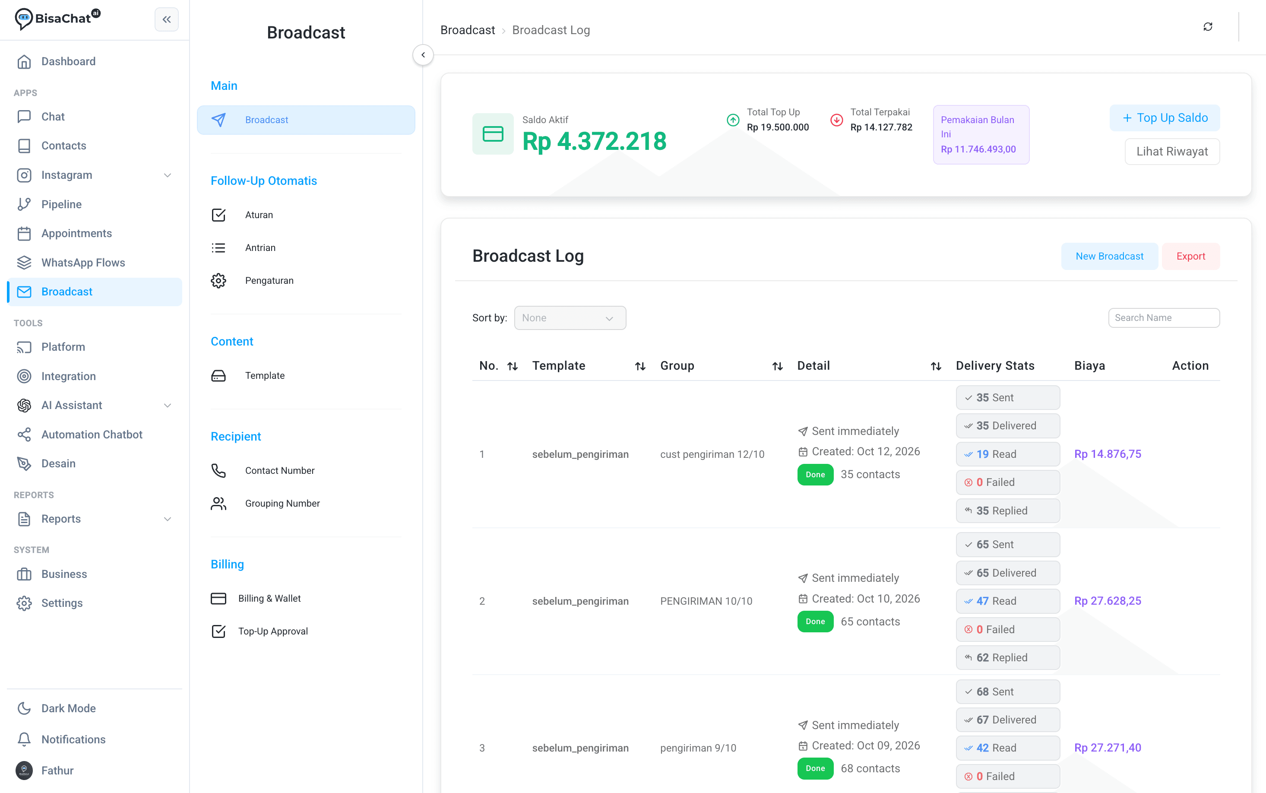Open Notifications bell icon
The image size is (1266, 793).
(24, 739)
